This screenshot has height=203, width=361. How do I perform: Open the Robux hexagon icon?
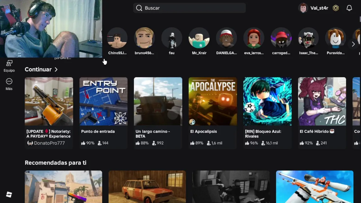click(x=336, y=8)
